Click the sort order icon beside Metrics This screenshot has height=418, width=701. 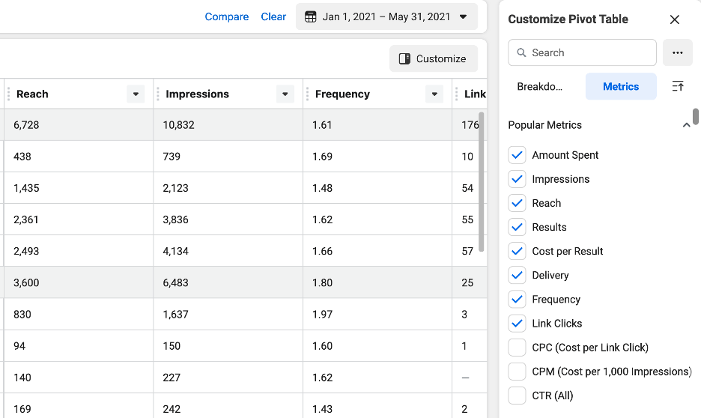(678, 86)
